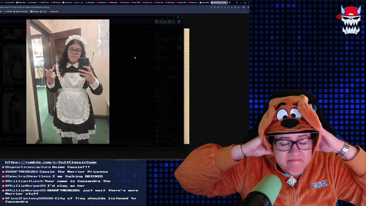Open a new browser tab
366x206 pixels.
click(230, 3)
